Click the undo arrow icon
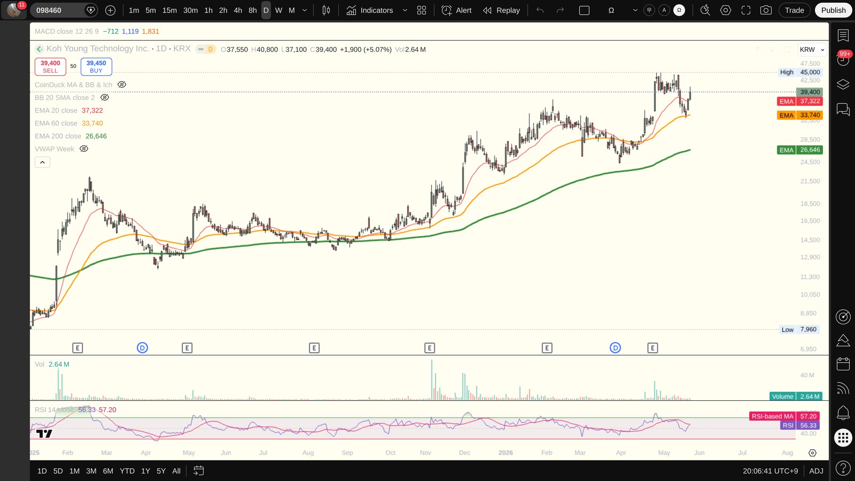The image size is (855, 481). coord(540,10)
